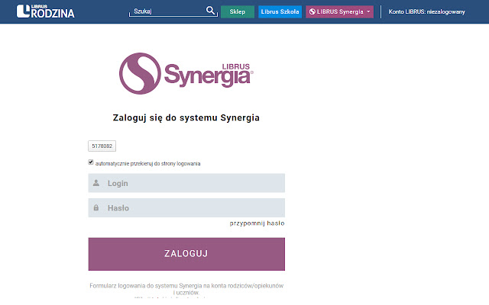Expand the LIBRUS Synergia dropdown
This screenshot has height=305, width=489.
(x=339, y=12)
